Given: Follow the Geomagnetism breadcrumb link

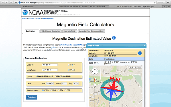Looking at the screenshot, I should 48,19.
